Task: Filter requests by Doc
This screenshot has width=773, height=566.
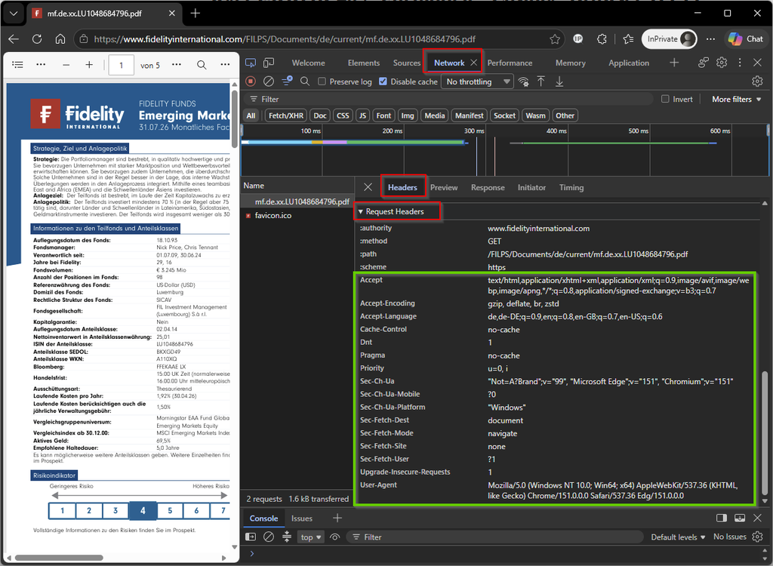Action: (320, 115)
